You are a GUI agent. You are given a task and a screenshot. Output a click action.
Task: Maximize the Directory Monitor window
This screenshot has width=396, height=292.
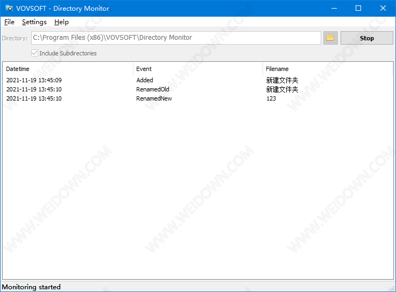(x=358, y=8)
